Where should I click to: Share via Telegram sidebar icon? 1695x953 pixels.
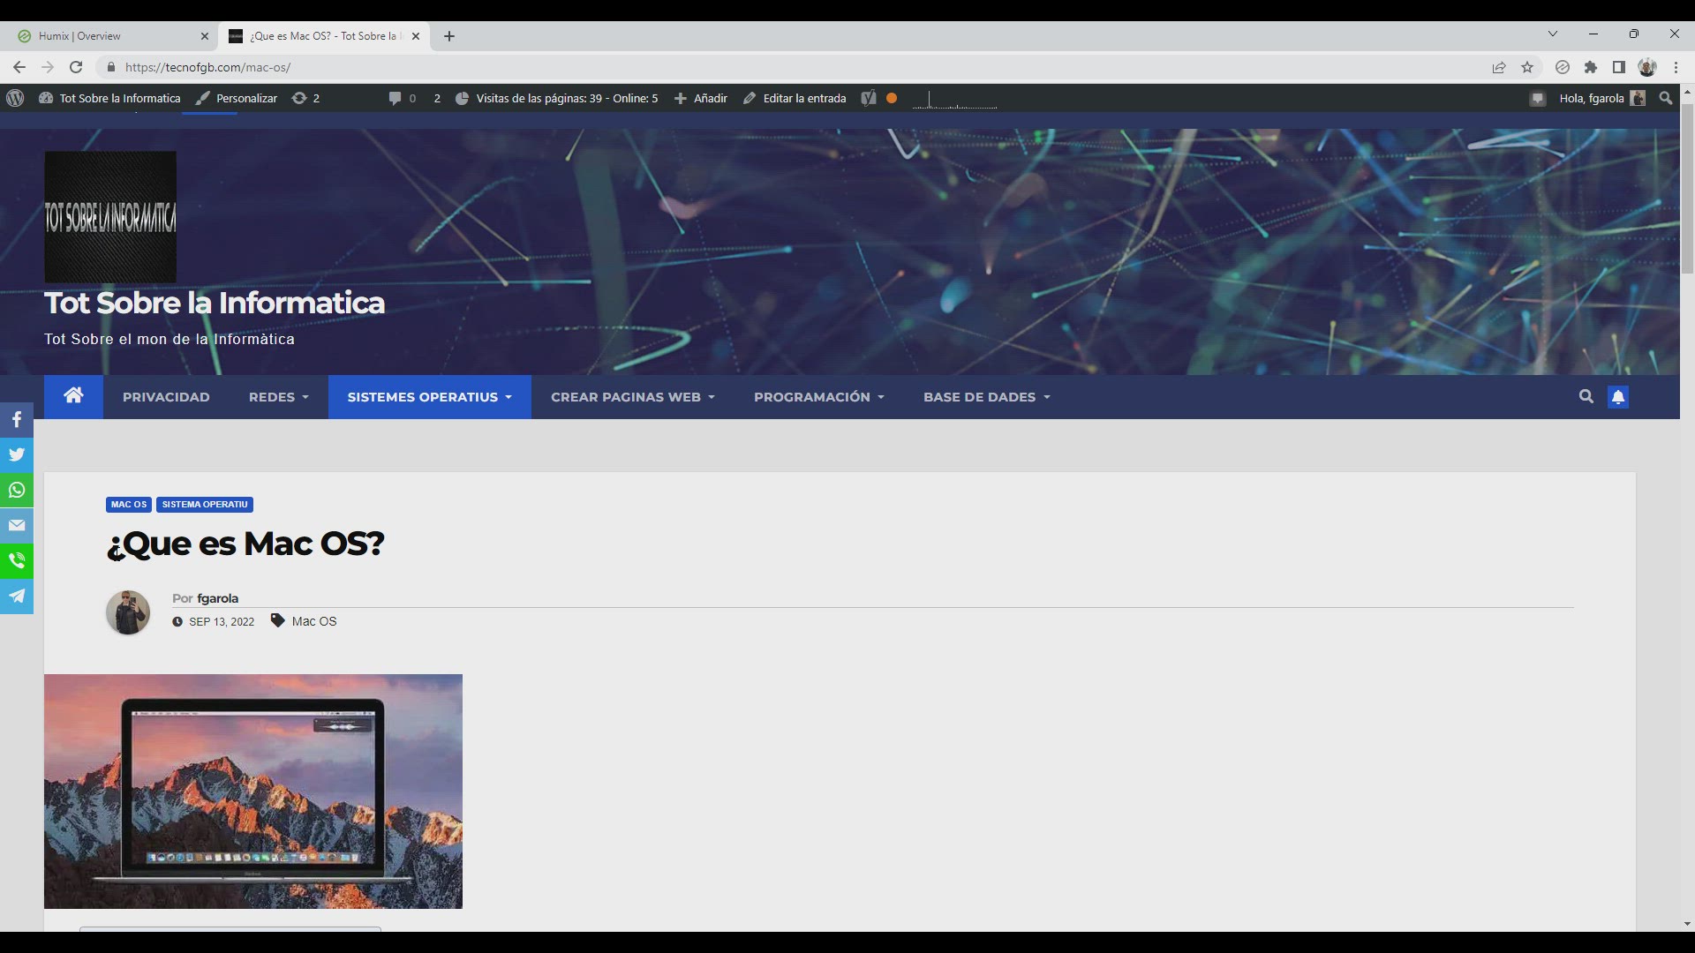coord(17,597)
